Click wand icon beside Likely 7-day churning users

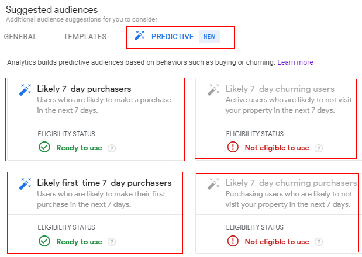click(x=213, y=90)
